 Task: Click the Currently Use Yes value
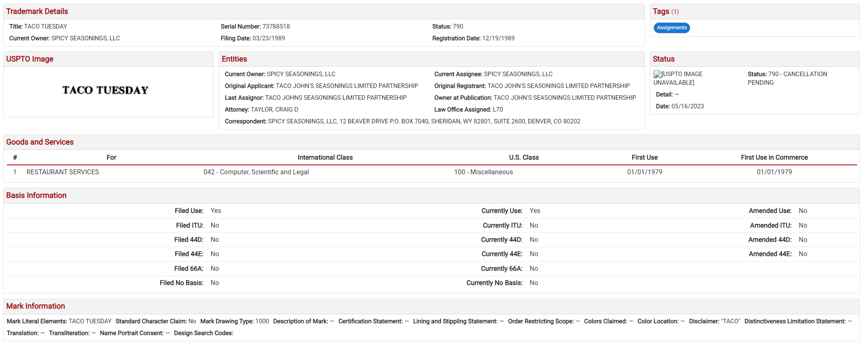535,211
